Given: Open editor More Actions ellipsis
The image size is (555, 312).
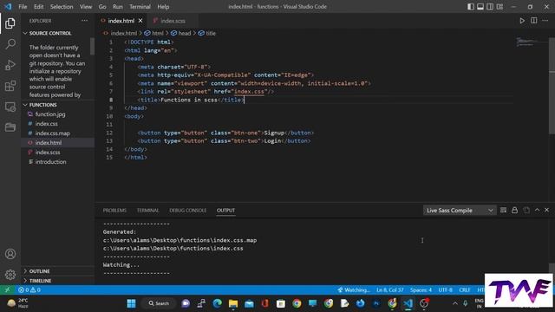Looking at the screenshot, I should (x=545, y=21).
